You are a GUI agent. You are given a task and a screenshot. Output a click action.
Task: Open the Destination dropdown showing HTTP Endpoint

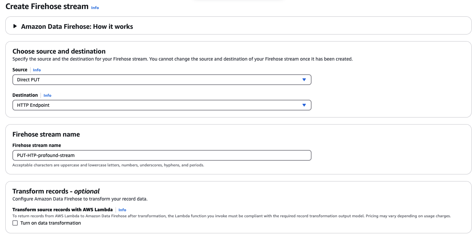tap(162, 105)
